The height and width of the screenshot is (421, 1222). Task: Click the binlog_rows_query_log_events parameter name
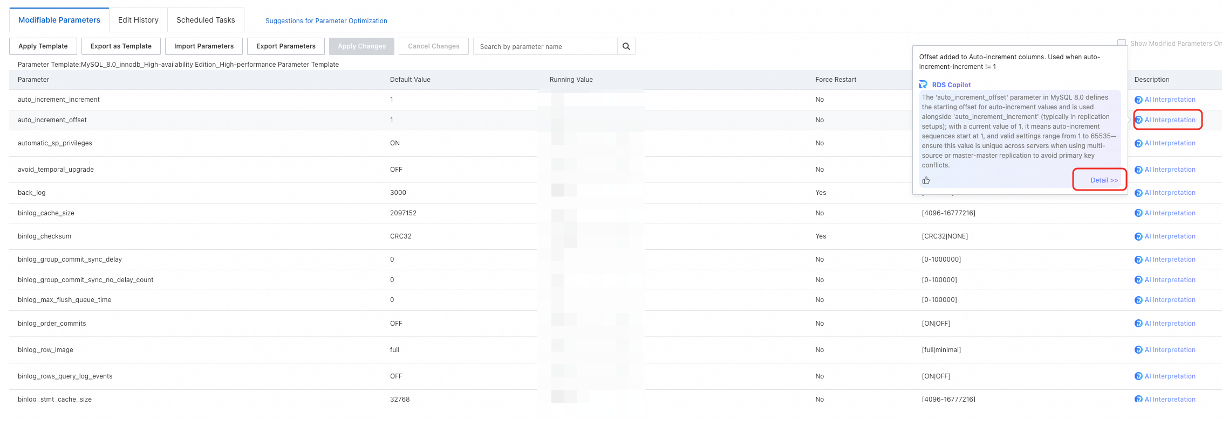65,376
